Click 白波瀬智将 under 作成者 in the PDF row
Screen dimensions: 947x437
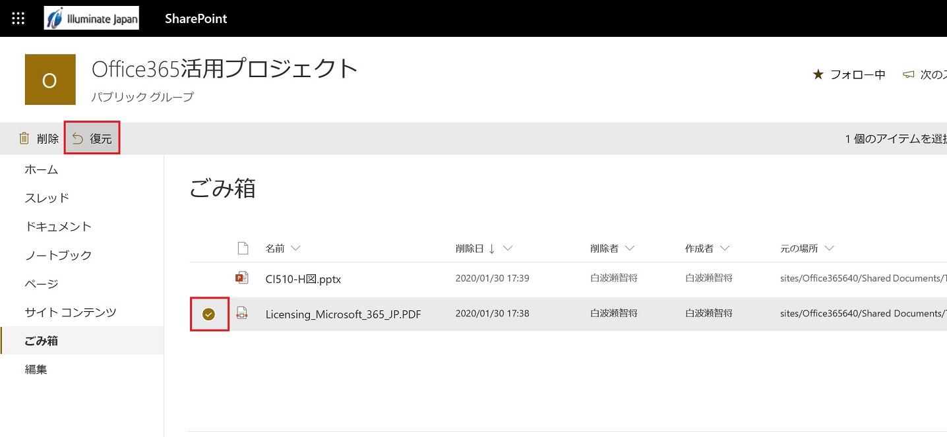pos(709,314)
